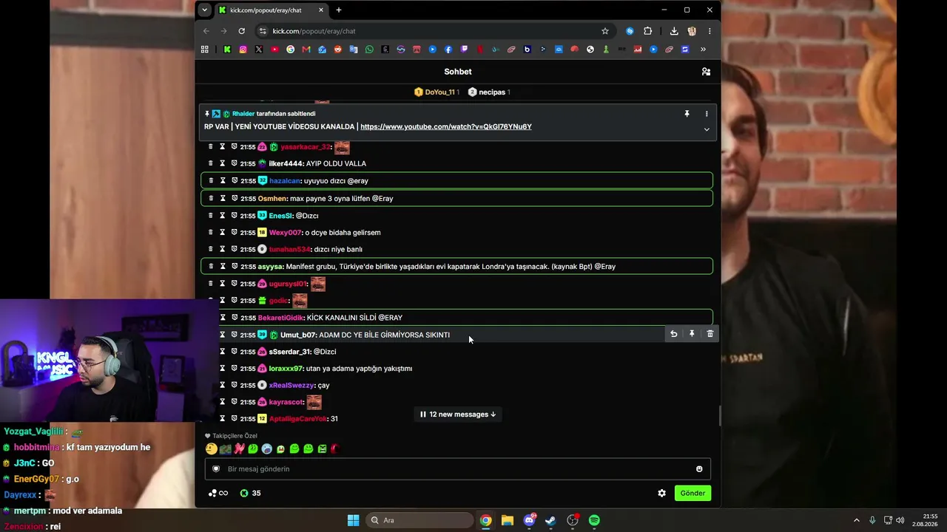Open the Kick bookmark in bookmarks bar
This screenshot has height=532, width=947.
point(227,50)
